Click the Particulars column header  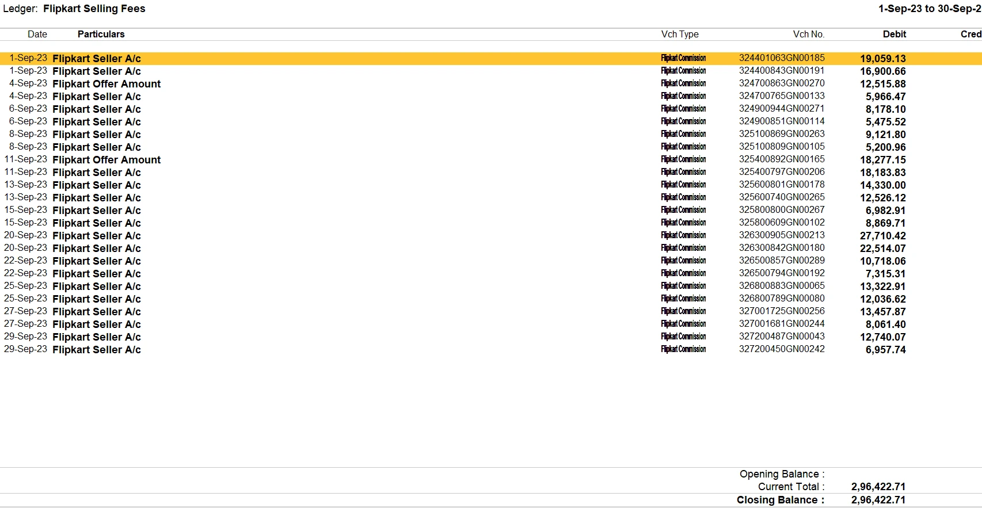pos(101,35)
